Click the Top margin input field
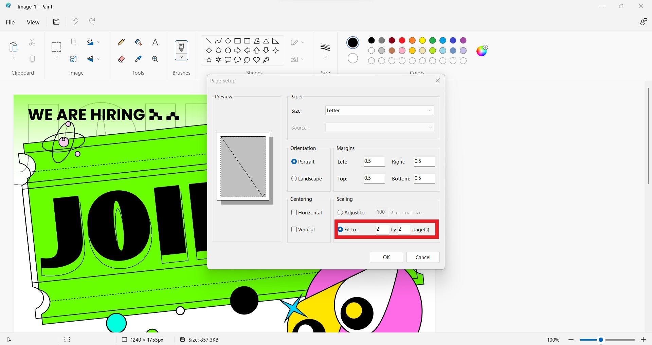This screenshot has height=345, width=652. coord(374,178)
